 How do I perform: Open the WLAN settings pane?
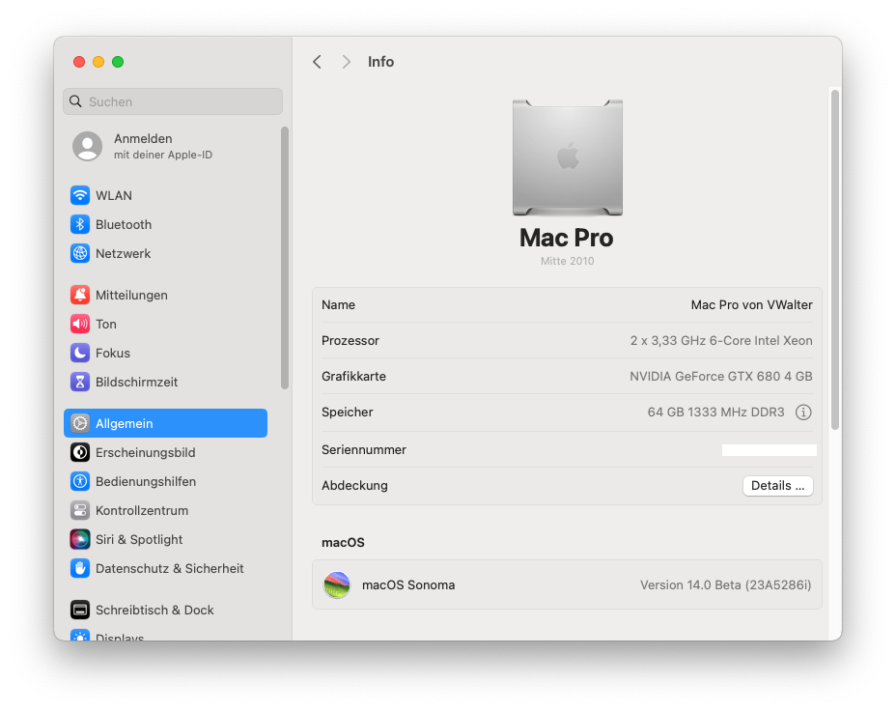tap(165, 195)
